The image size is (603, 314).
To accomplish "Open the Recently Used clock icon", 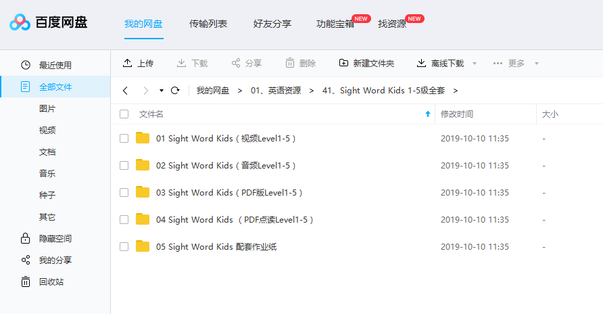I will [x=26, y=65].
